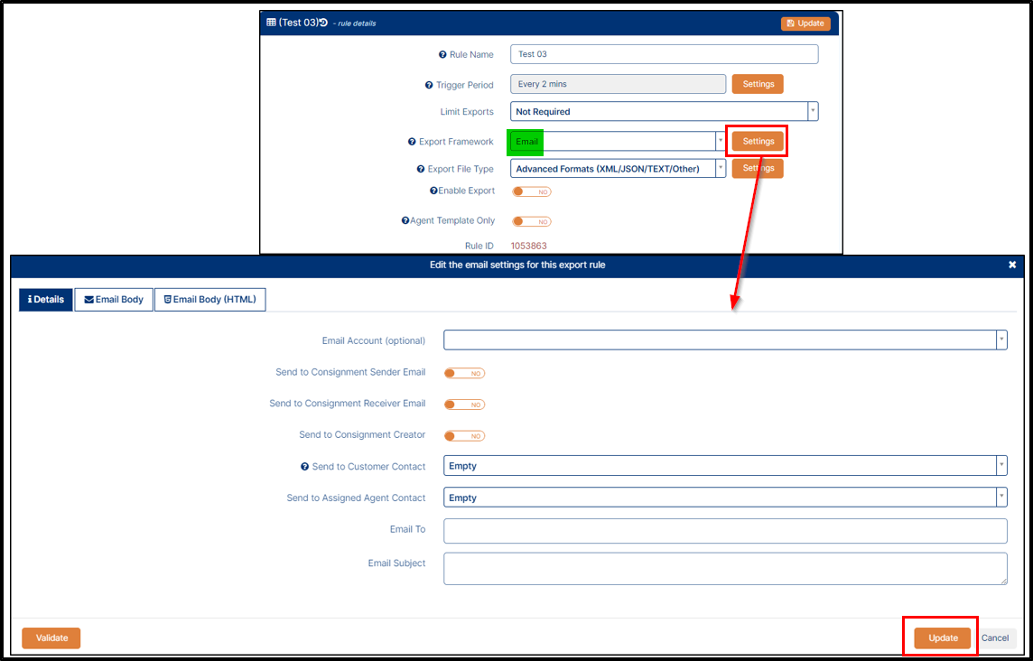The width and height of the screenshot is (1033, 661).
Task: Click the help icon beside Rule Name
Action: coord(442,55)
